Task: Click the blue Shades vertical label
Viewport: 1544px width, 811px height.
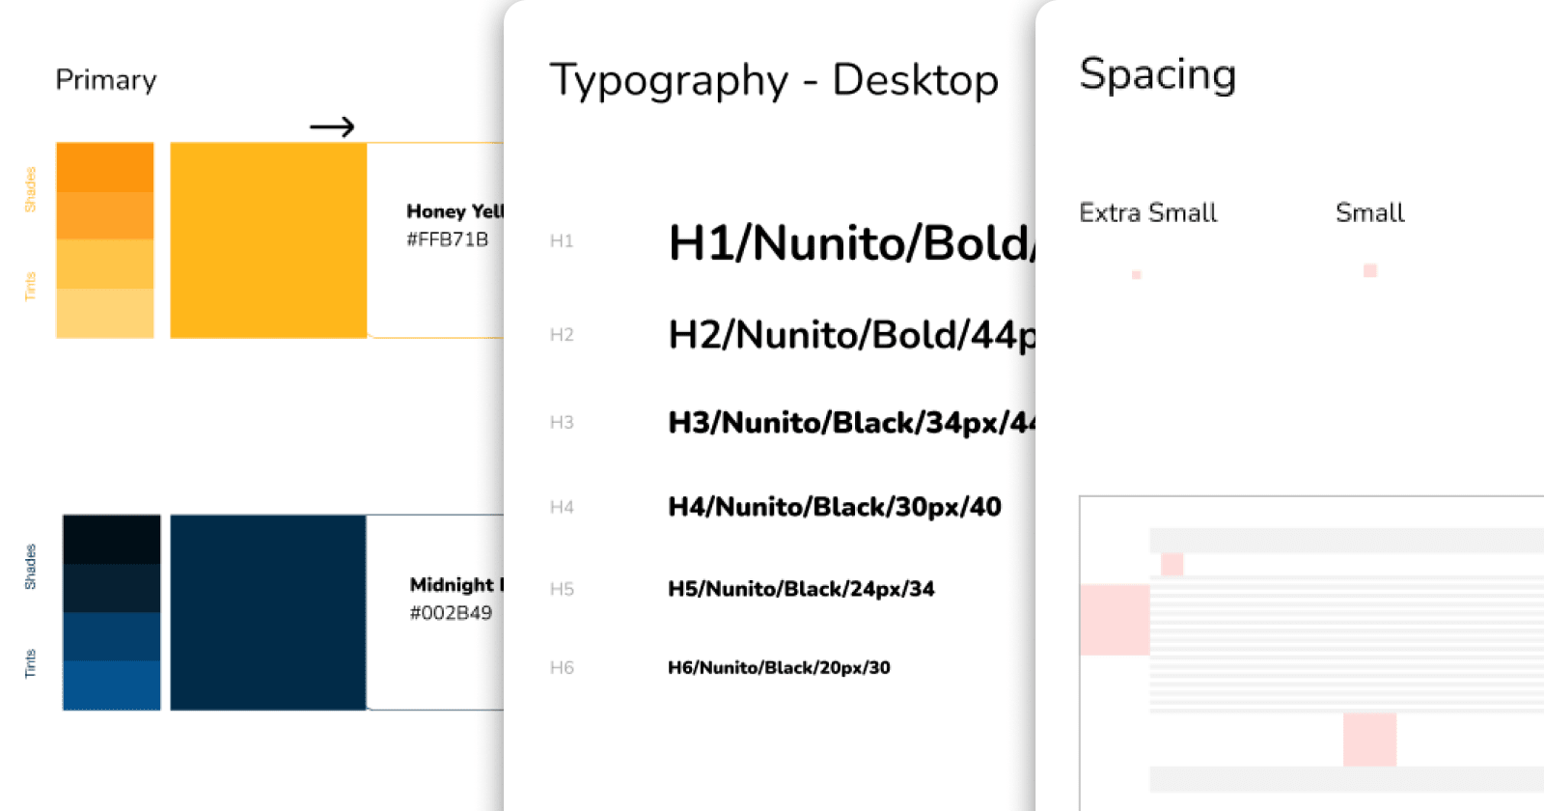Action: pyautogui.click(x=30, y=568)
